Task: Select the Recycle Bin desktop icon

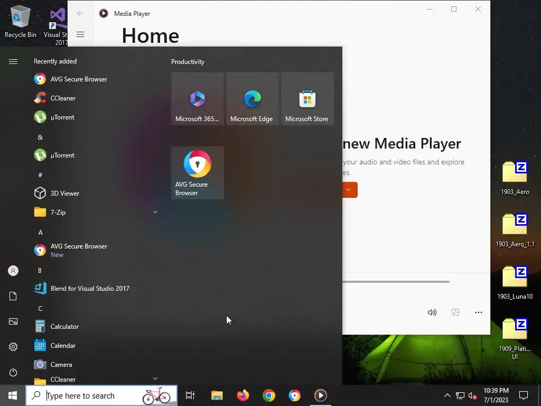Action: [21, 21]
